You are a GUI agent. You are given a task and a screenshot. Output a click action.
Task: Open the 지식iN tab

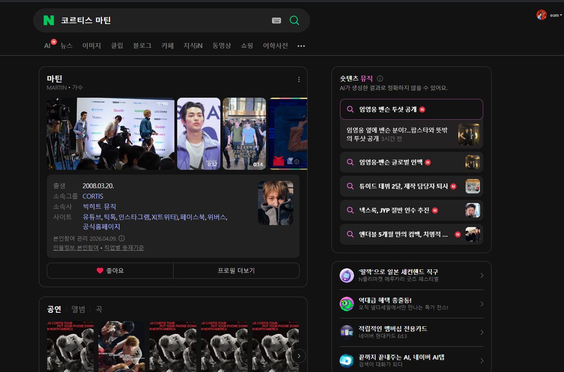click(193, 46)
